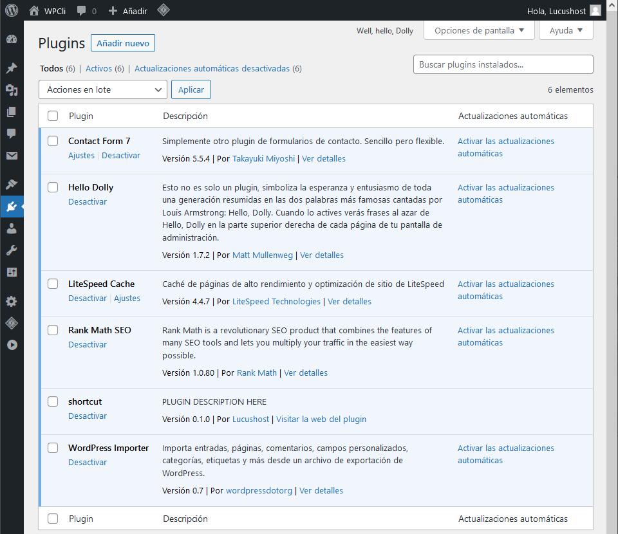Open Dashboard from sidebar gauge icon
The width and height of the screenshot is (618, 534).
12,39
